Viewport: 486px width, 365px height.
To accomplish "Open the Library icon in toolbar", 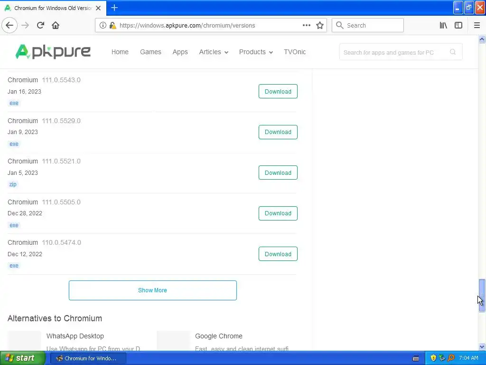I will click(443, 25).
